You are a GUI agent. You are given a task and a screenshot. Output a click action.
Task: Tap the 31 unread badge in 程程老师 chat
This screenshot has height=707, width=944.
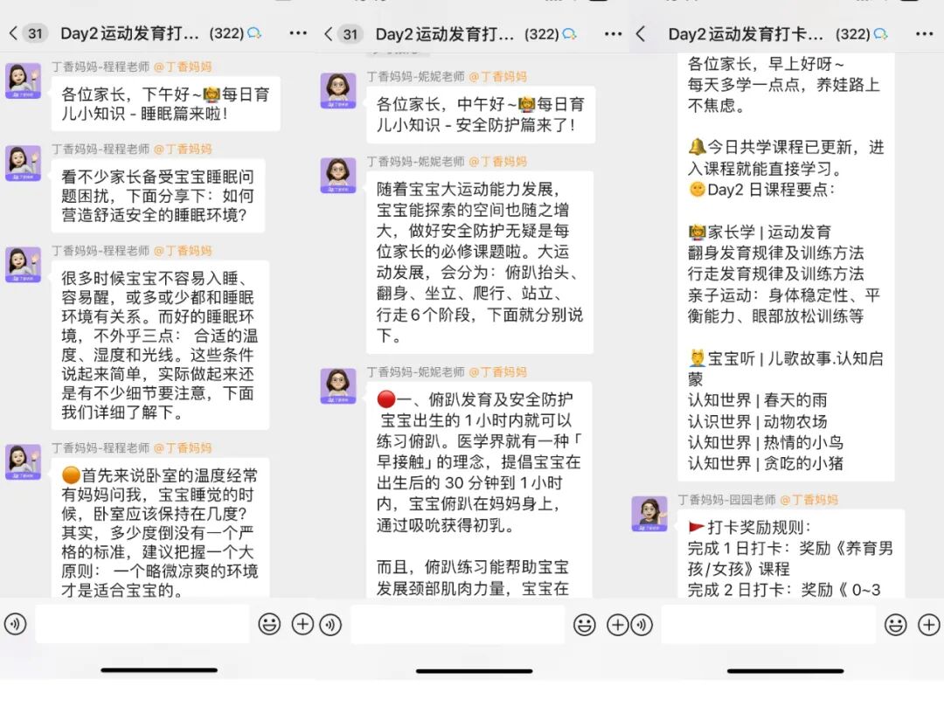(35, 33)
